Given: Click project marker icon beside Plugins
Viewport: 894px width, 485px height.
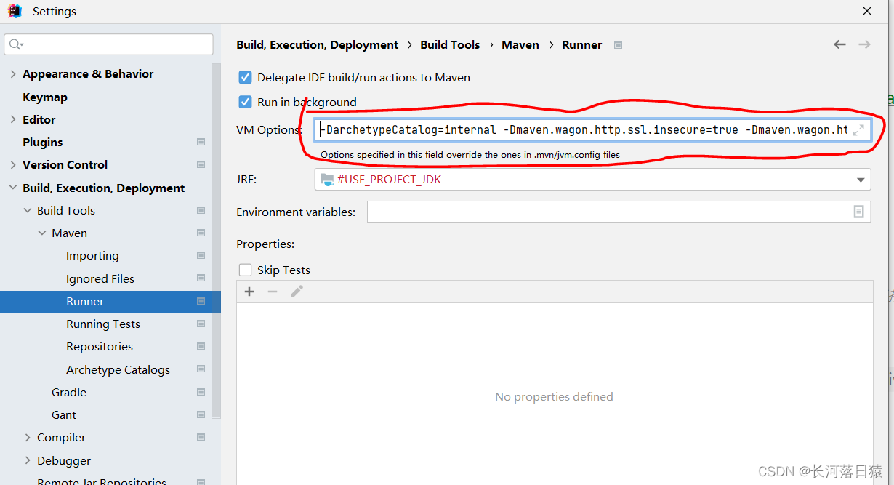Looking at the screenshot, I should (x=201, y=143).
